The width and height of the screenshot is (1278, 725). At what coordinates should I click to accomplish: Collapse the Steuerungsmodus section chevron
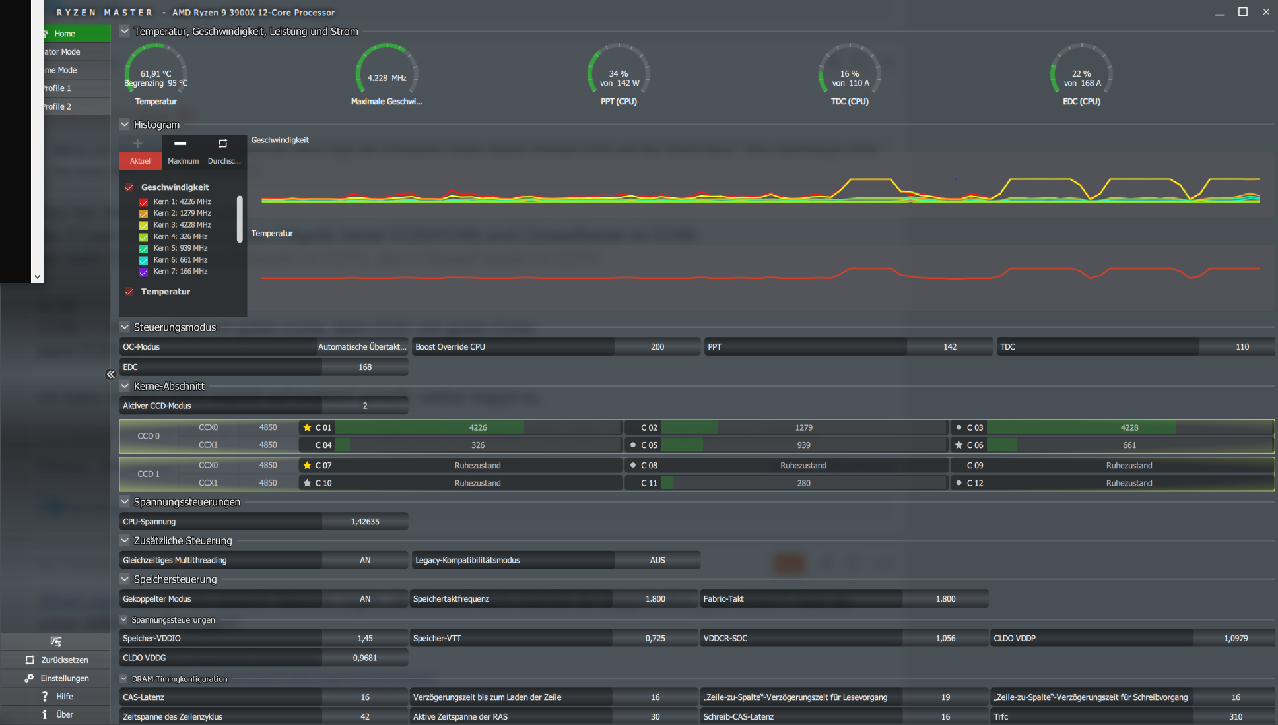[x=125, y=327]
